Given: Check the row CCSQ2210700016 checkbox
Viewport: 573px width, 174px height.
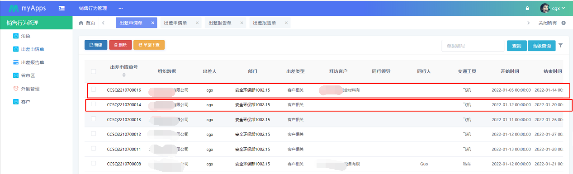Looking at the screenshot, I should [94, 89].
